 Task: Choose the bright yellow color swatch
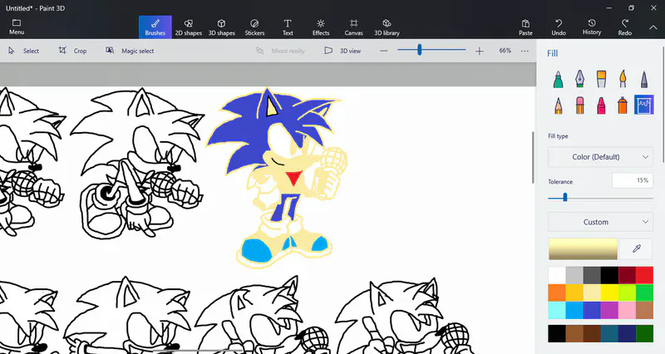(609, 293)
